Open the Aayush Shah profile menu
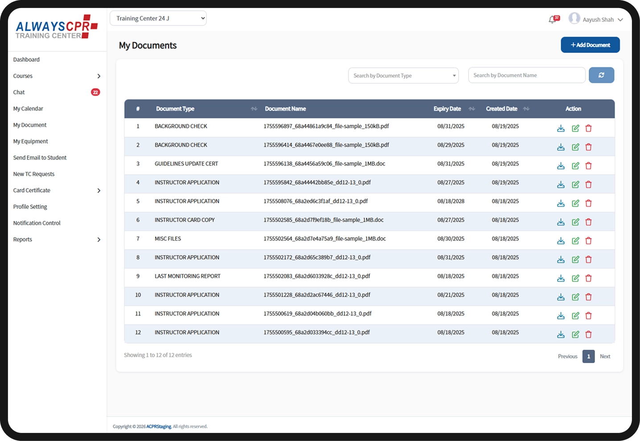Screen dimensions: 640x441 (596, 19)
